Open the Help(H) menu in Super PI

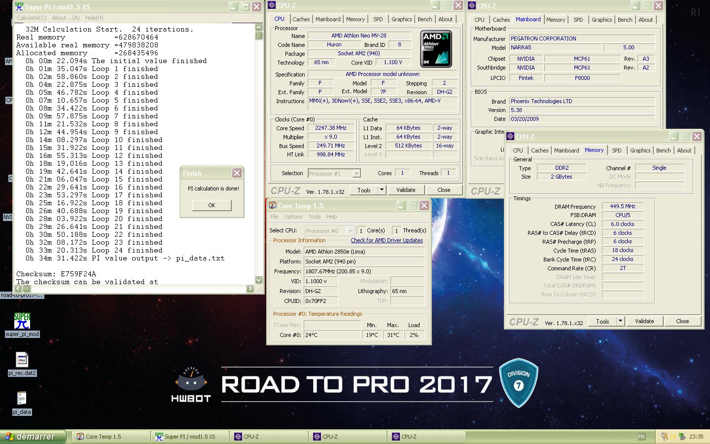[x=94, y=18]
